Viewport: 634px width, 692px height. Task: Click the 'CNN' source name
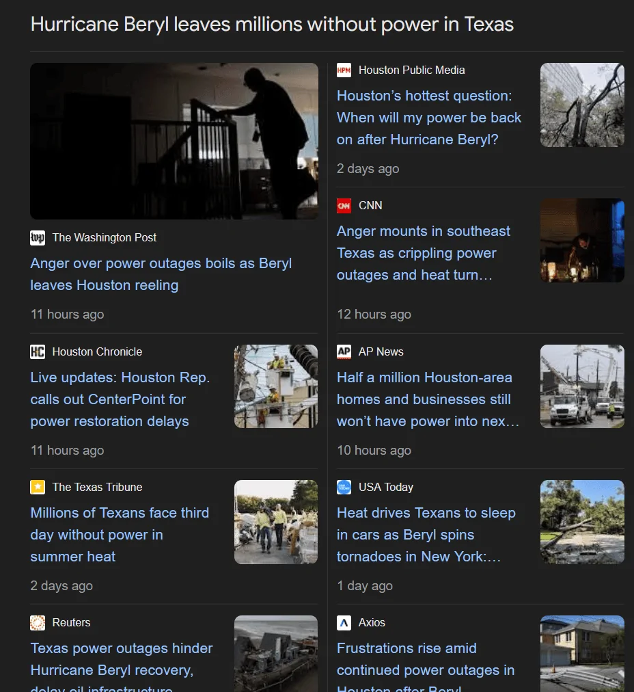click(x=370, y=206)
